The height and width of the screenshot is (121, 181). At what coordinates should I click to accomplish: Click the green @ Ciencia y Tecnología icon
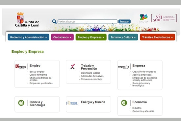click(21, 103)
